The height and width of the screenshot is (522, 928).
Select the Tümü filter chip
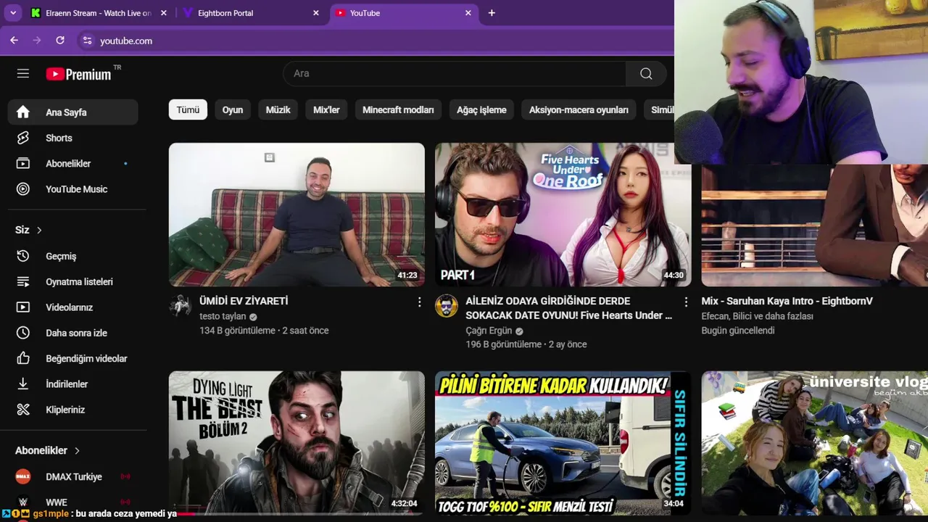pos(188,109)
